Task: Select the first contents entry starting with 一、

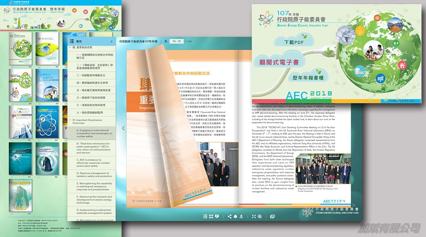Action: tap(91, 57)
